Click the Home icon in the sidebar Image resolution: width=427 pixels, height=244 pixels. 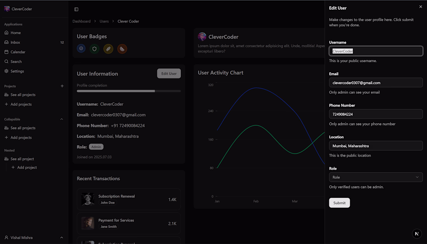[6, 32]
